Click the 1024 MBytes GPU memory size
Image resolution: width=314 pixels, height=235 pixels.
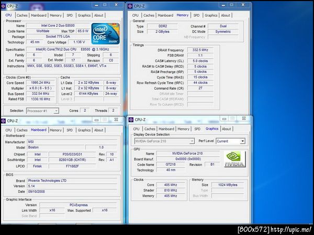pyautogui.click(x=228, y=185)
